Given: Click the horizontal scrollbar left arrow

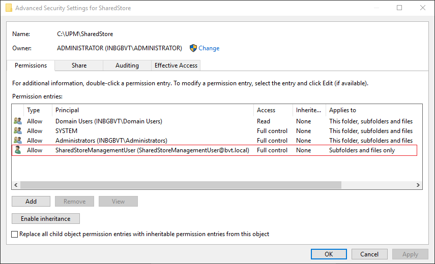Looking at the screenshot, I should (x=16, y=185).
